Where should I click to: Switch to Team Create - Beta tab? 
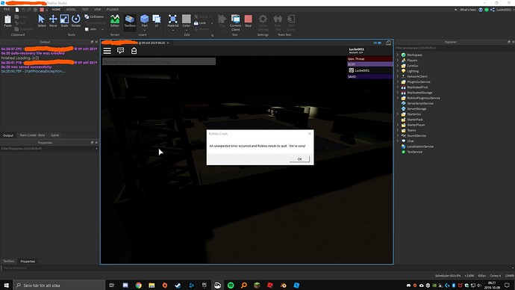32,135
